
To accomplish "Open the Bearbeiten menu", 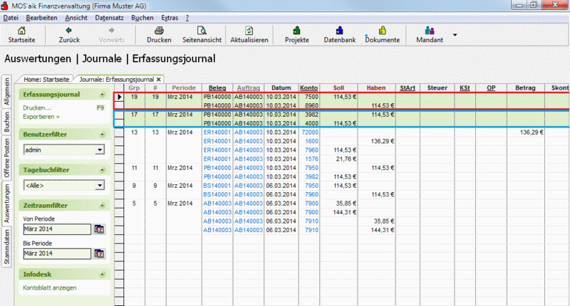I will (41, 18).
